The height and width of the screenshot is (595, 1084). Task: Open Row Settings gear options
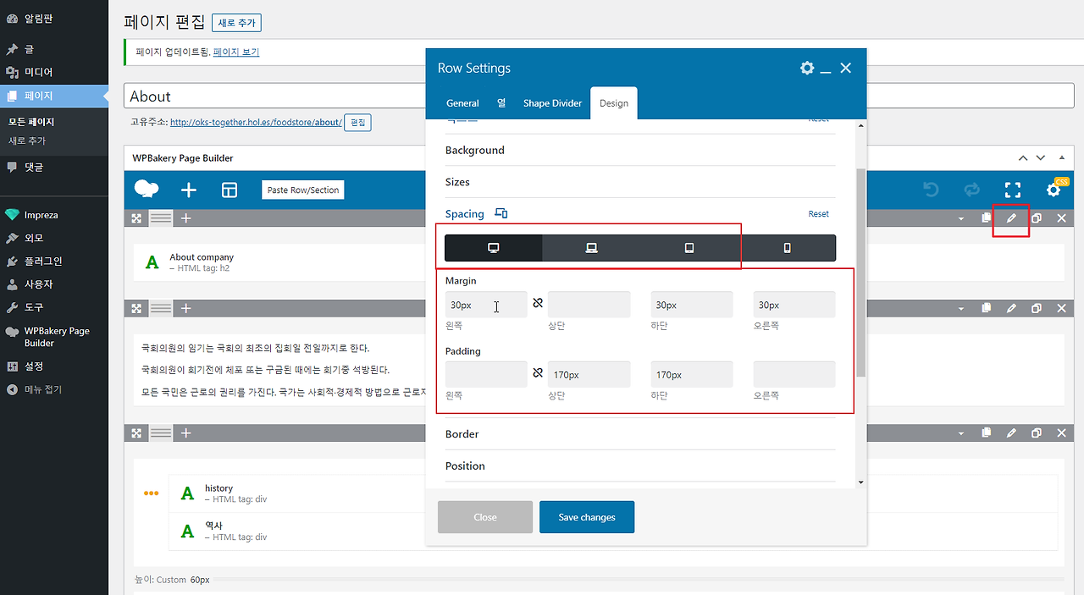807,68
